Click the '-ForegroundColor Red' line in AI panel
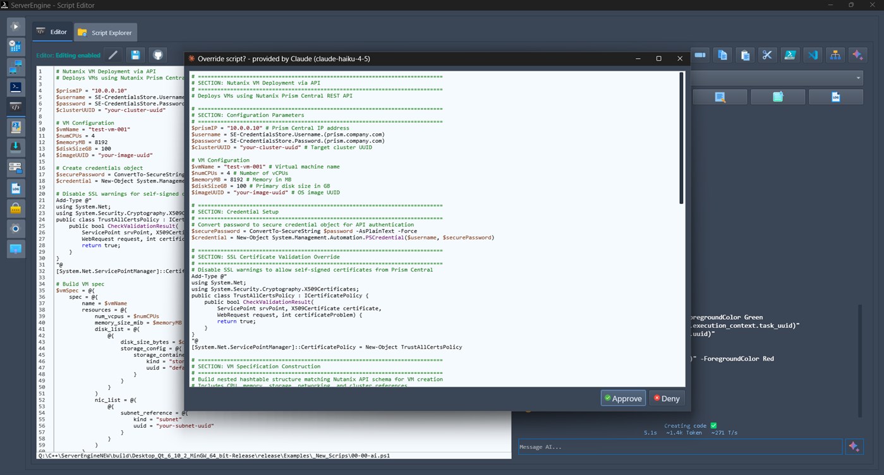 [732, 359]
